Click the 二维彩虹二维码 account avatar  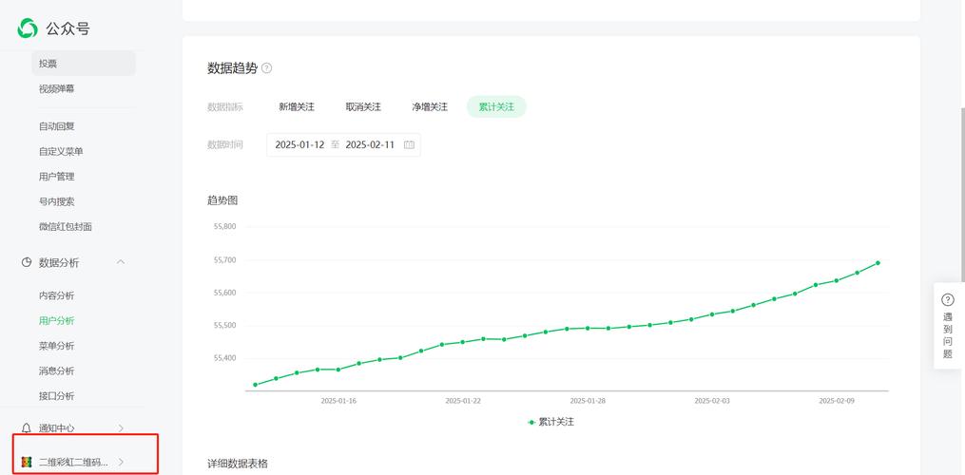pos(27,462)
